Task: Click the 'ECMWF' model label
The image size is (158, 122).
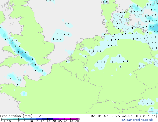Action: pos(40,116)
